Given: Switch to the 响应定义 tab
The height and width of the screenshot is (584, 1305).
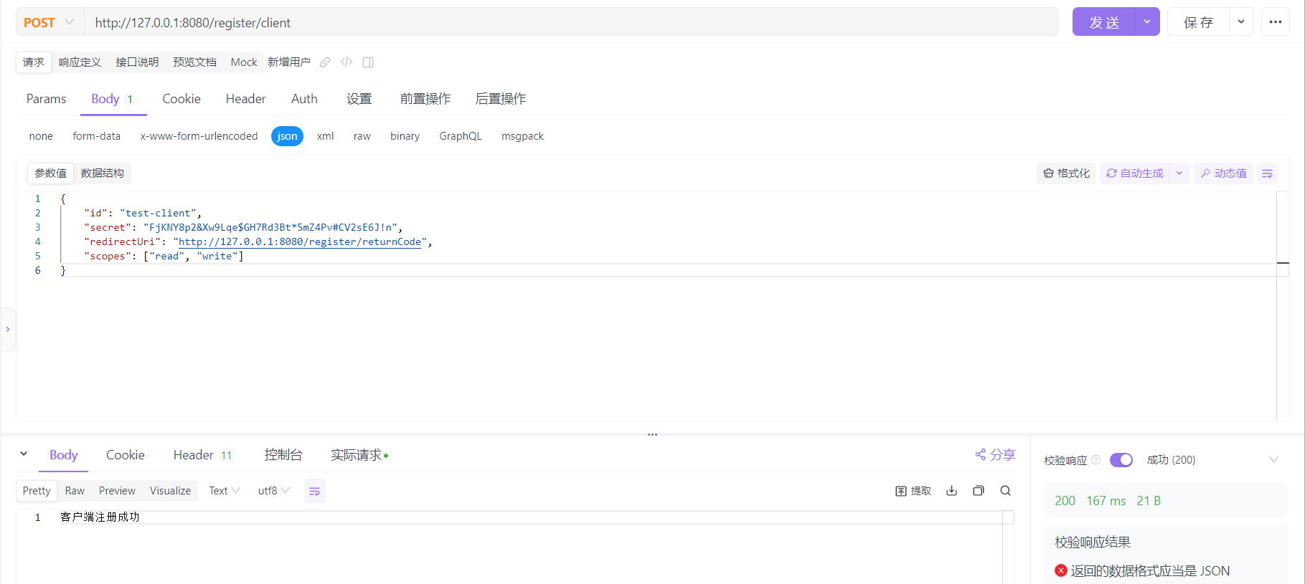Looking at the screenshot, I should pyautogui.click(x=80, y=62).
